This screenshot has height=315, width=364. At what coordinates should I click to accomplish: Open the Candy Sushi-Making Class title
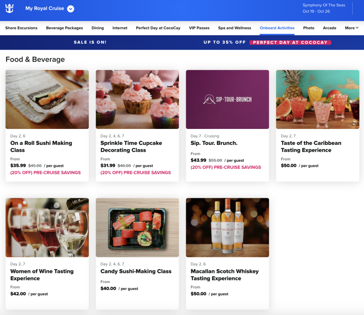pos(136,271)
